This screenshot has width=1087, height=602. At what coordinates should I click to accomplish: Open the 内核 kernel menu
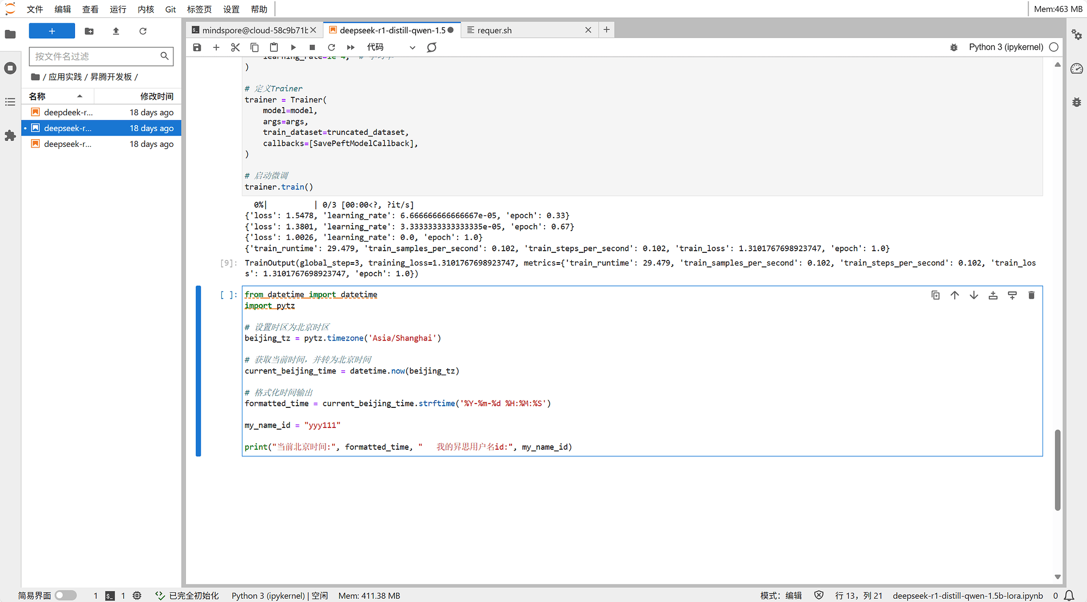(146, 9)
